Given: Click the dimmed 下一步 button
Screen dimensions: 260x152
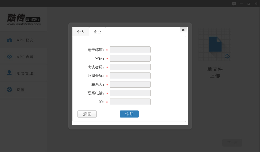Looking at the screenshot, I should [232, 142].
